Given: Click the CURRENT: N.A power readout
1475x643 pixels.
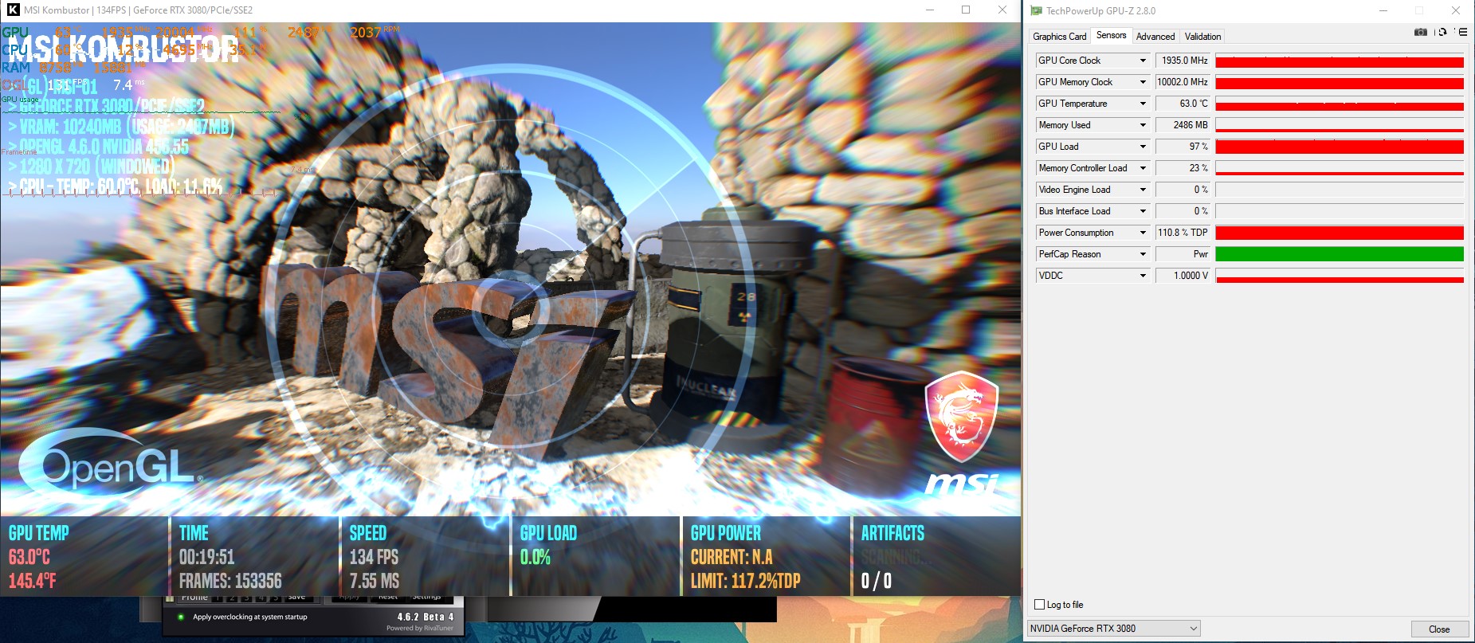Looking at the screenshot, I should 732,557.
